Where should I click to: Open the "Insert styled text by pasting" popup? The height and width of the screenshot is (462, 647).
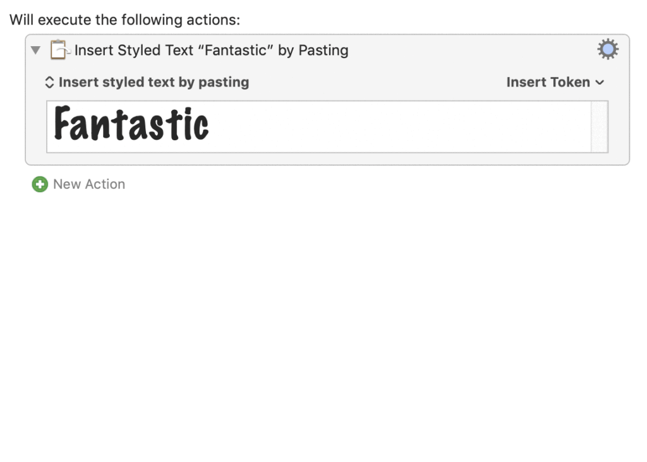154,82
